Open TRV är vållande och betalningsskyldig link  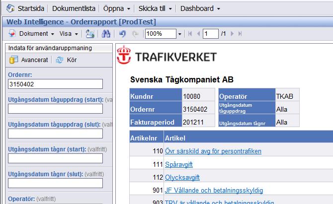pyautogui.click(x=219, y=202)
